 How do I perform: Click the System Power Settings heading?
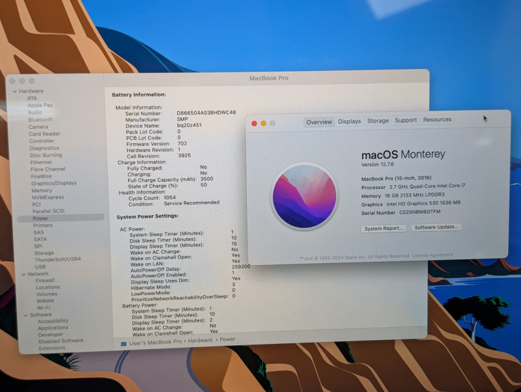[x=148, y=217]
